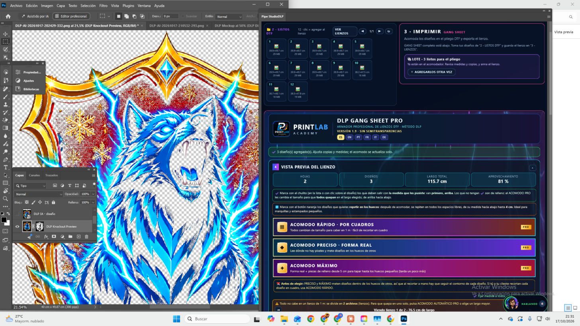The image size is (580, 326).
Task: Toggle the layer filter on/off switch
Action: click(x=94, y=185)
